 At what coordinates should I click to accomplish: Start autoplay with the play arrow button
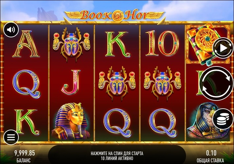[223, 48]
